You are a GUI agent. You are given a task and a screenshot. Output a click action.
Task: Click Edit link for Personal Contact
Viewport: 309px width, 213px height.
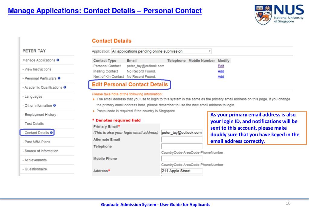point(221,66)
